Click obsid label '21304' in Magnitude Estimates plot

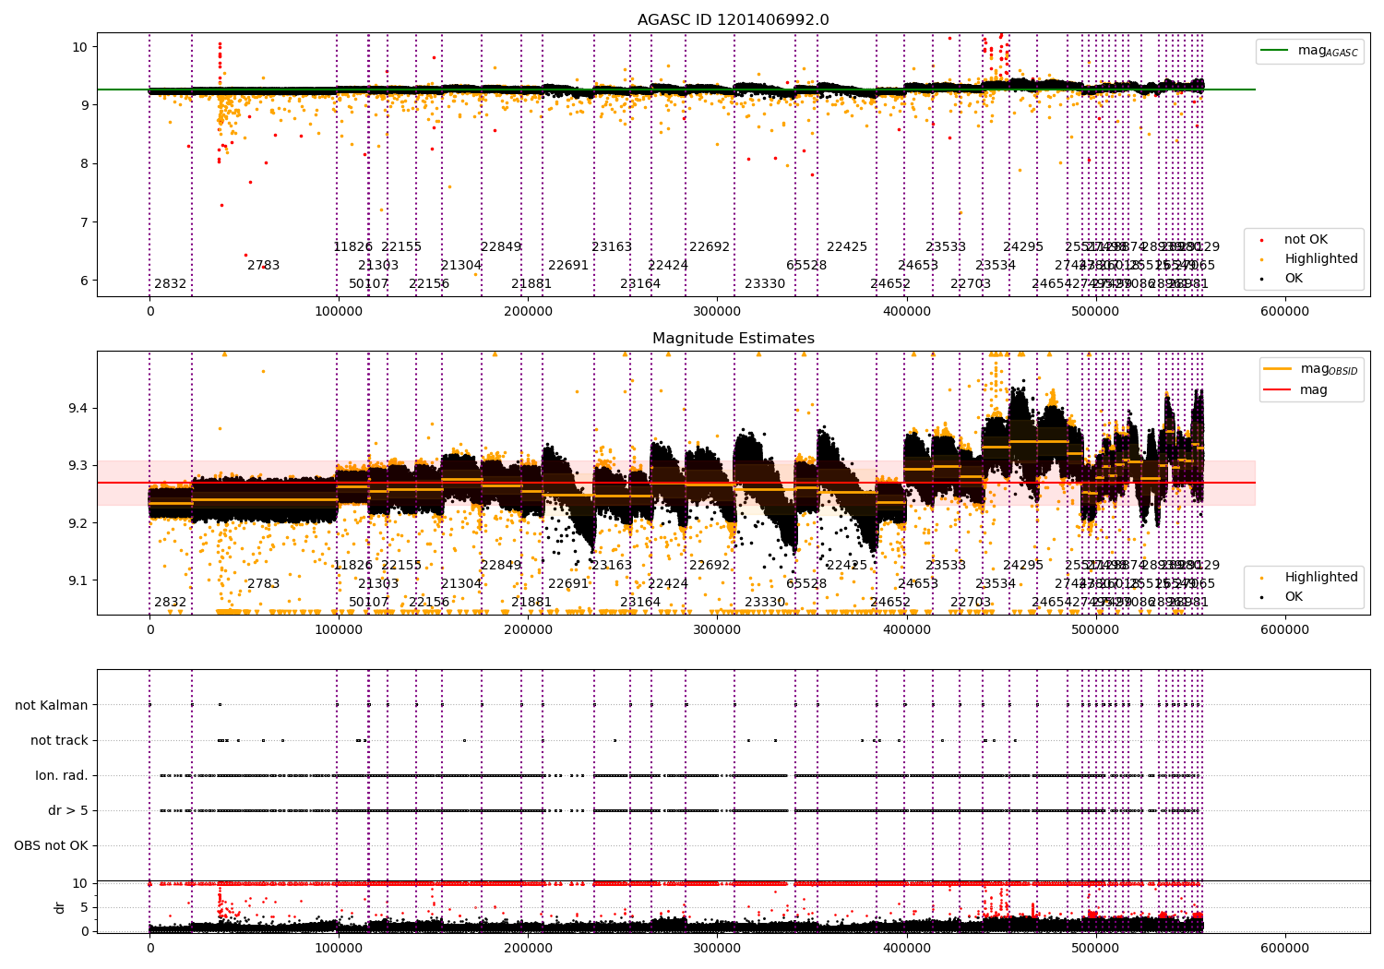coord(461,584)
